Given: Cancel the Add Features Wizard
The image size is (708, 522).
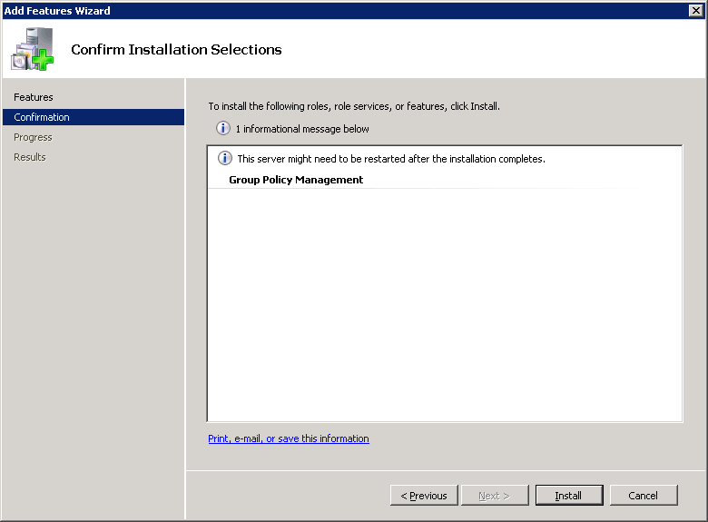Looking at the screenshot, I should pos(644,496).
